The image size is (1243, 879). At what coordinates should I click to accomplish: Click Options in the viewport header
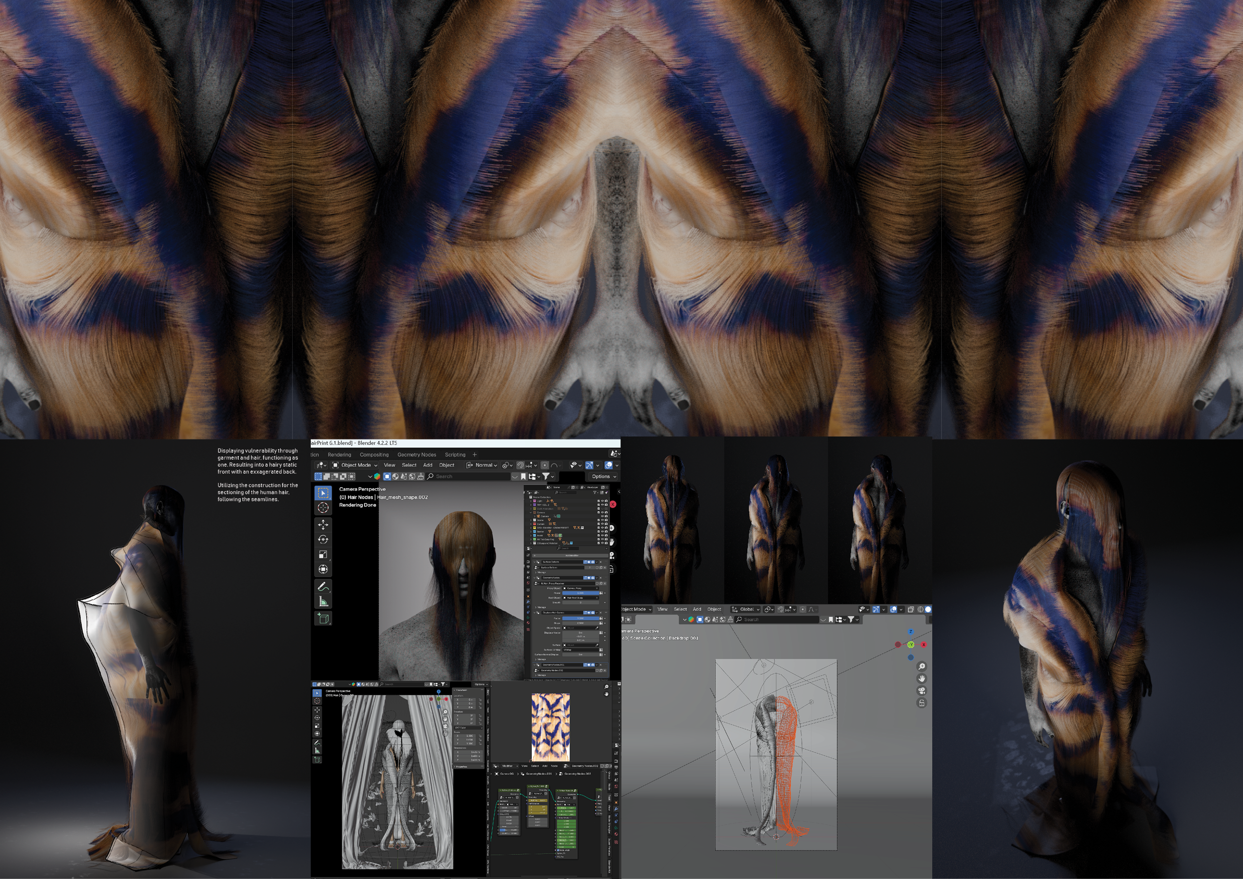(602, 477)
